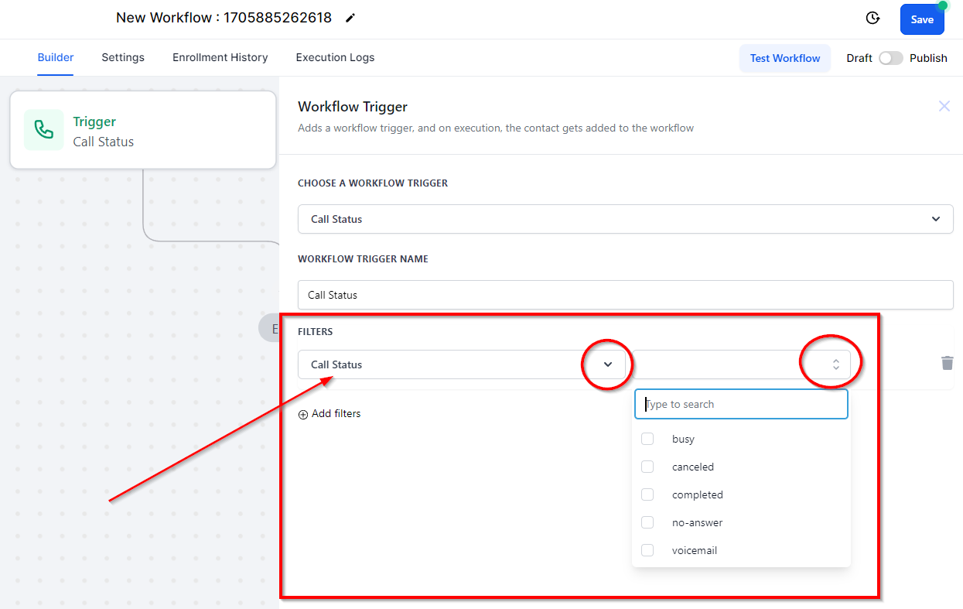Select the Trigger Call Status card
963x609 pixels.
(143, 130)
